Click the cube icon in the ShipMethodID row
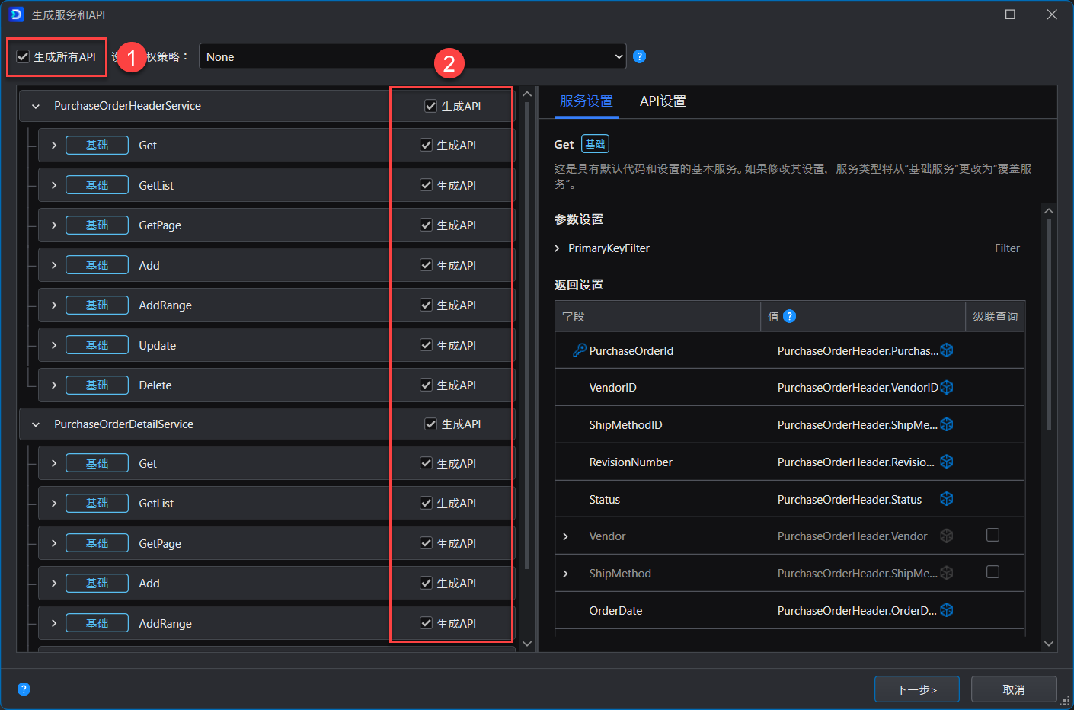Screen dimensions: 1074x710 click(947, 424)
